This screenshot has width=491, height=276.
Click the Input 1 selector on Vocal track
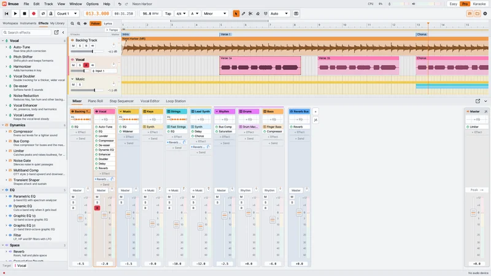[x=104, y=71]
